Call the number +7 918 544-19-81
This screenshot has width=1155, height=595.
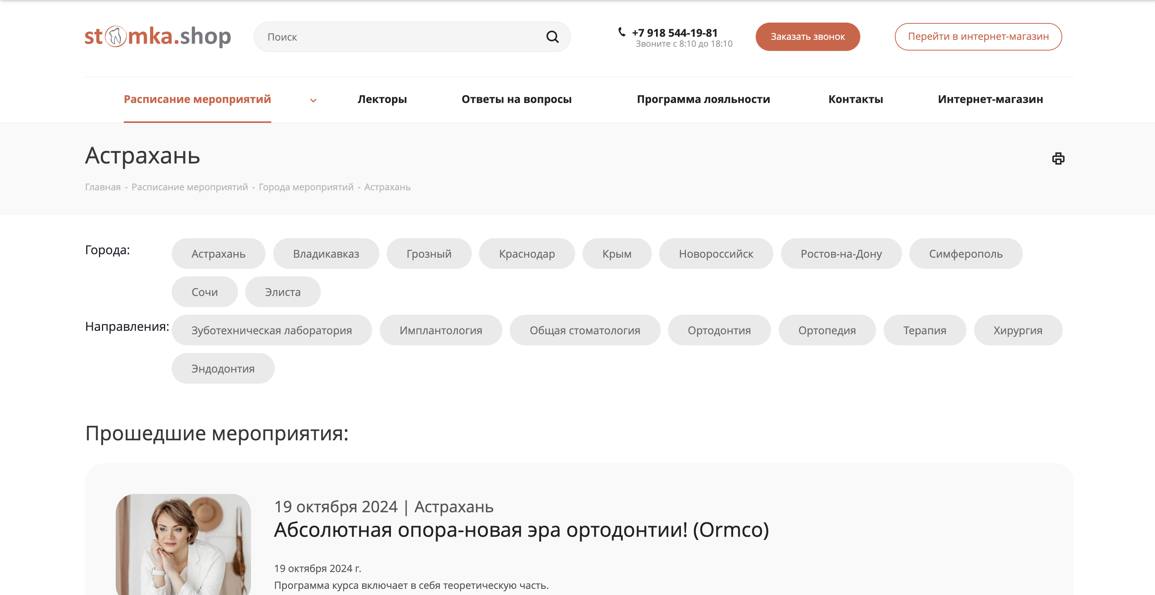click(674, 33)
